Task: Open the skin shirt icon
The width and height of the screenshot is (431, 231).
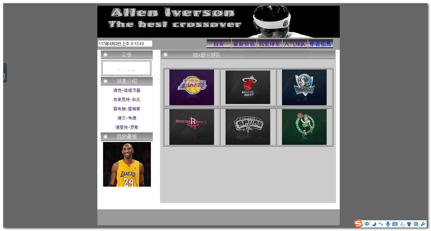Action: [409, 224]
